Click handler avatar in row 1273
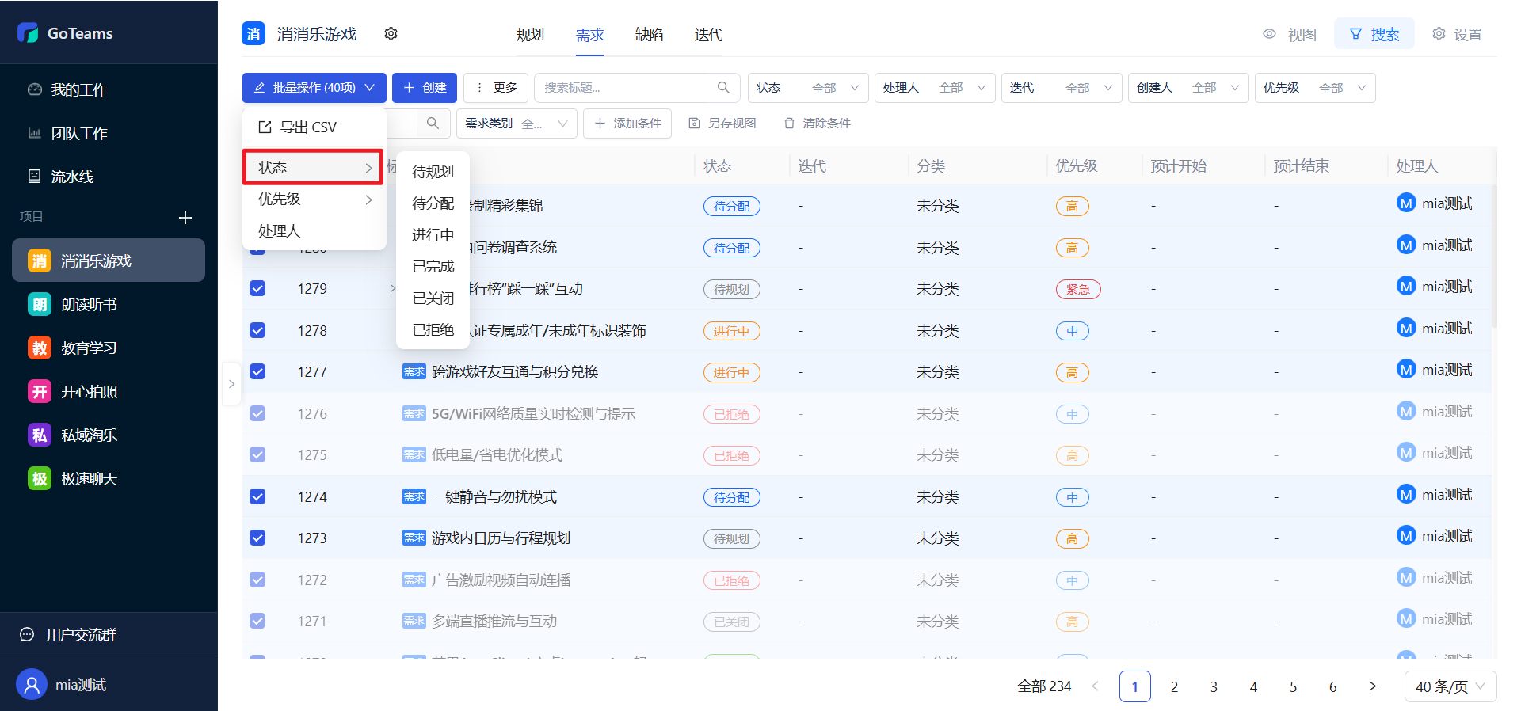Screen dimensions: 1521x711 pyautogui.click(x=1406, y=535)
